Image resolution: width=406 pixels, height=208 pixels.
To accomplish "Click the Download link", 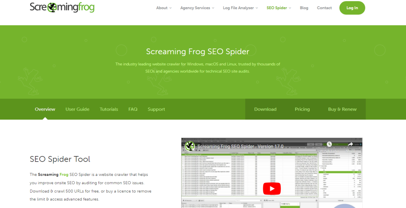I will coord(265,109).
